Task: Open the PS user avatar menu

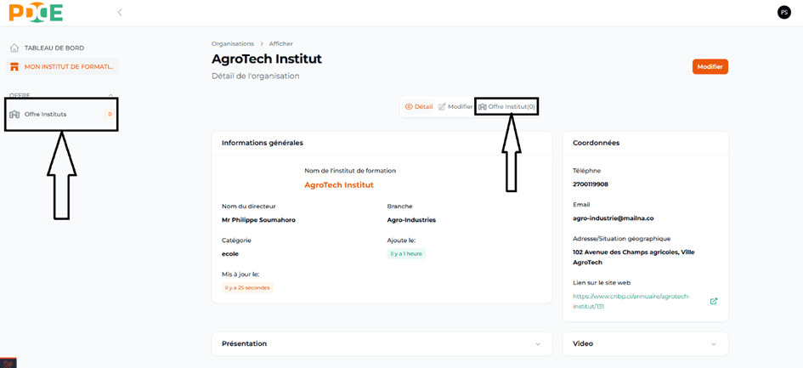Action: pos(783,12)
